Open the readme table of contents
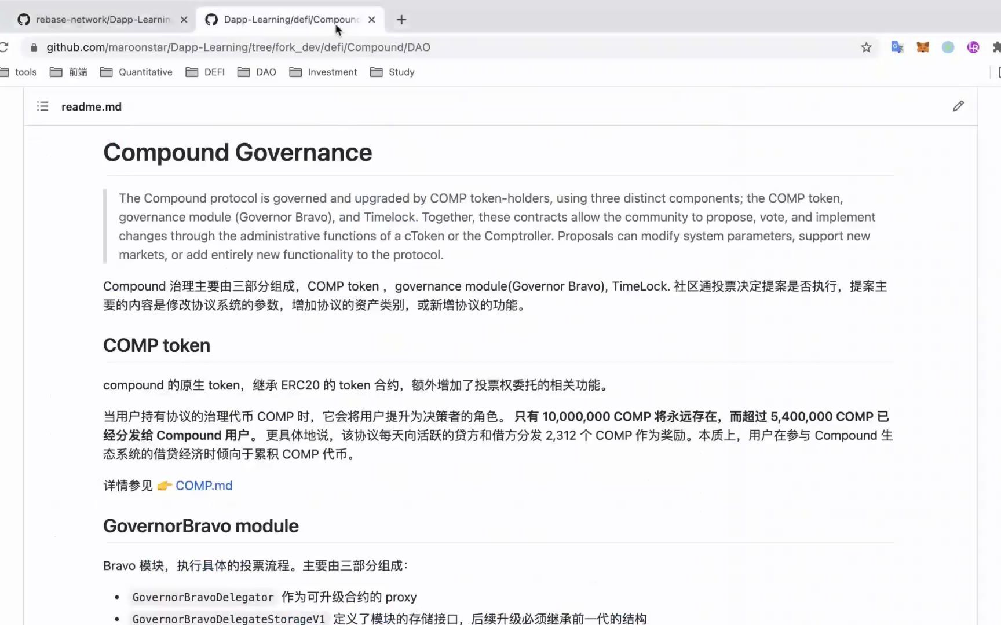1001x625 pixels. click(x=43, y=106)
